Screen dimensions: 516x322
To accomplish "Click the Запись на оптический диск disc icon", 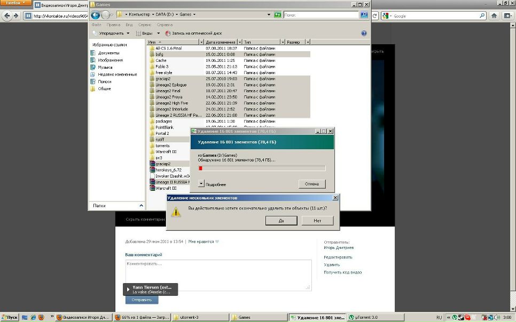I will coord(168,33).
